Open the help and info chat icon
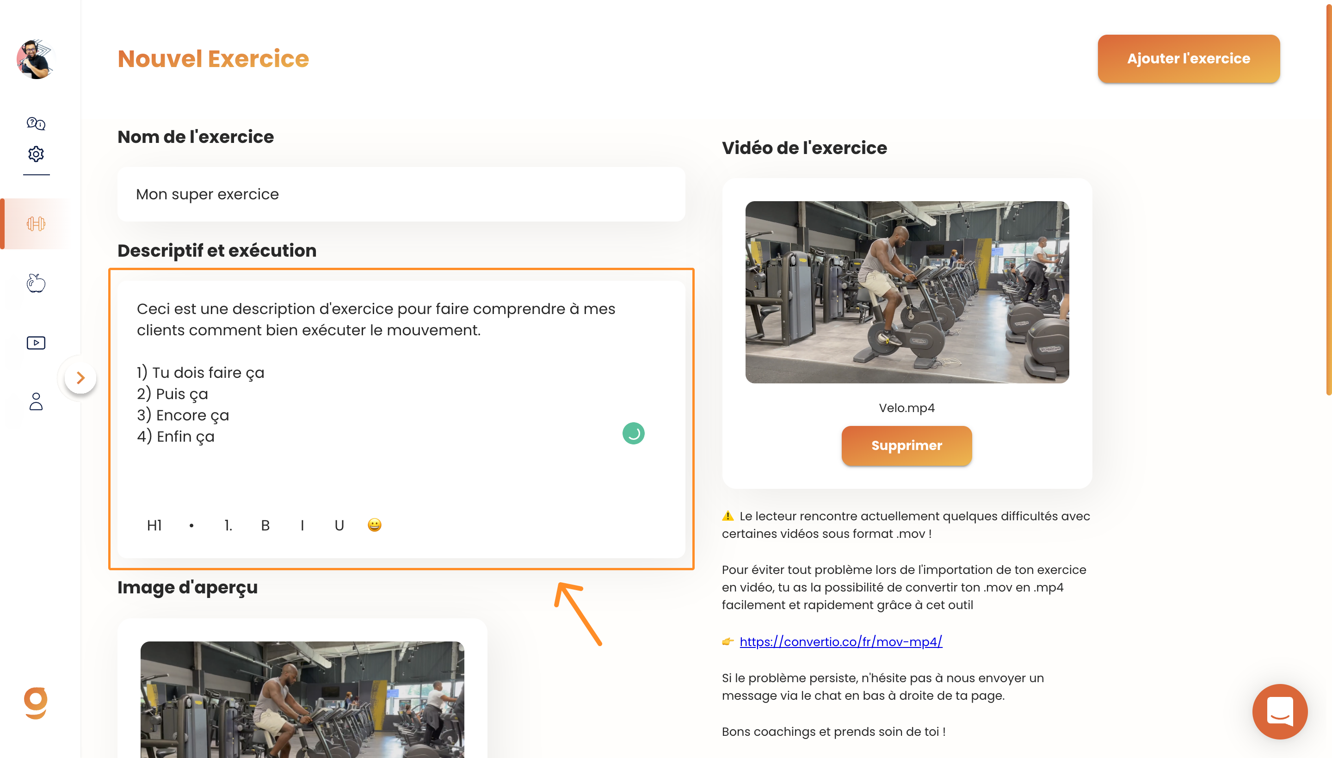1332x758 pixels. 36,123
